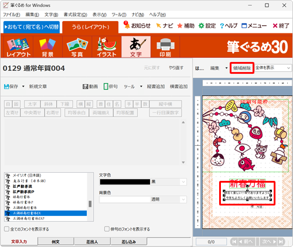This screenshot has width=293, height=247.
Task: Open the 全体を表示 zoom combo box
Action: [273, 68]
